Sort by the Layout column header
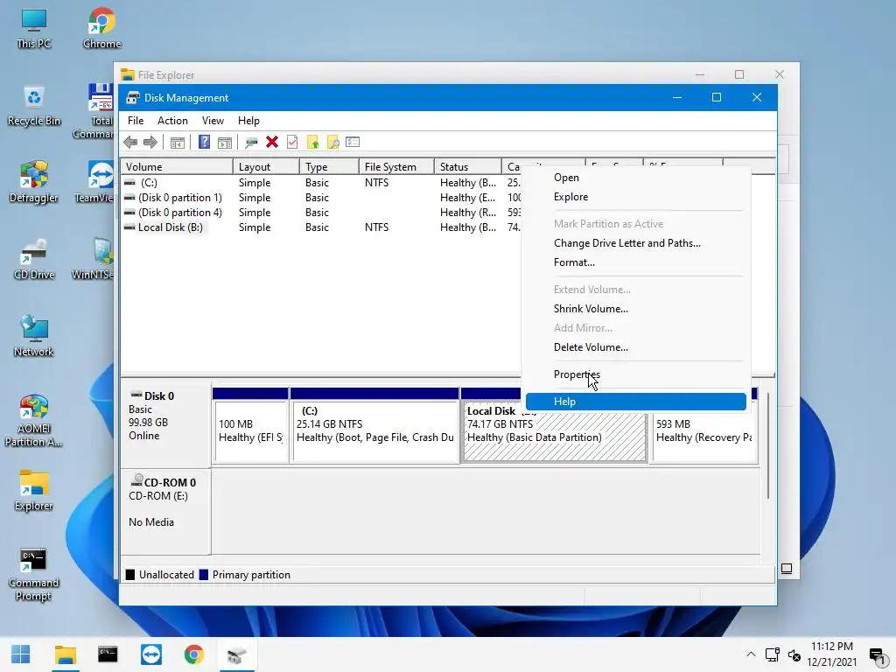Screen dimensions: 896x672 266,166
